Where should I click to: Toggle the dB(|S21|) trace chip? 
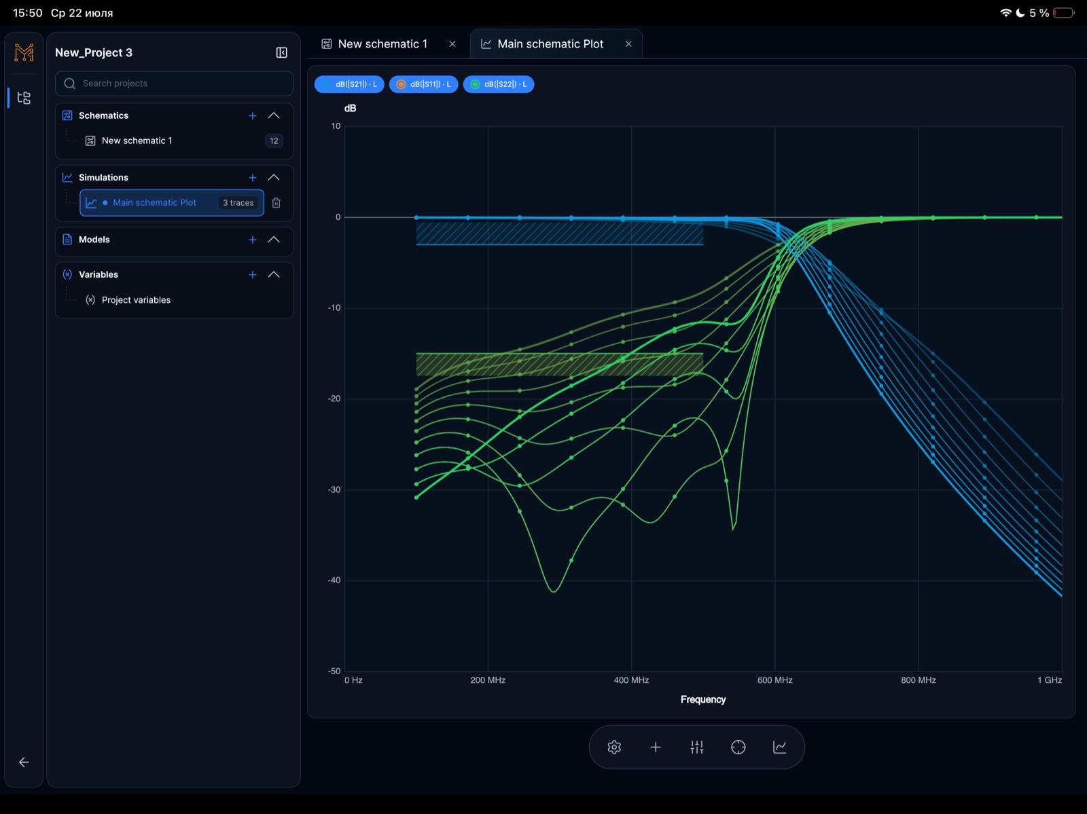(x=349, y=84)
